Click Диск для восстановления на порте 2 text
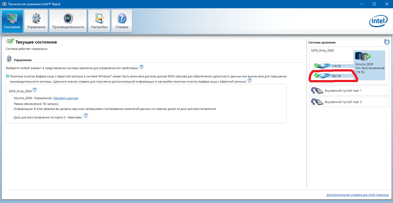Viewport: 393px width, 203px height. click(x=40, y=117)
